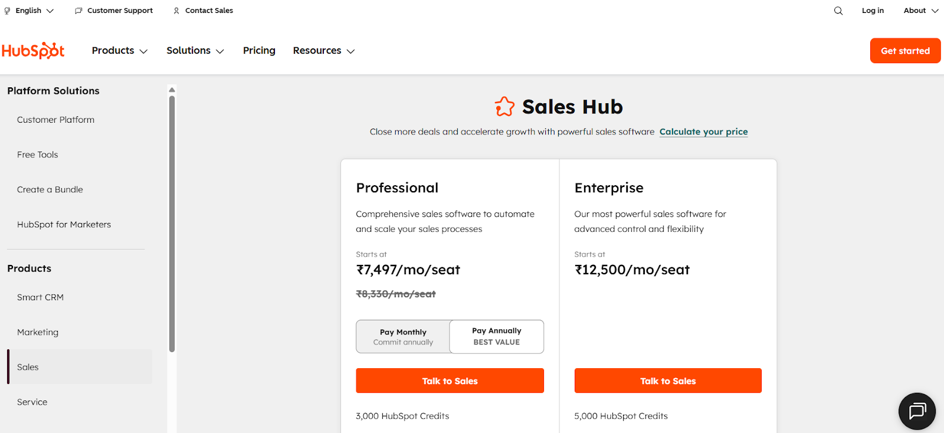The height and width of the screenshot is (433, 944).
Task: Expand the Products navigation dropdown
Action: click(119, 51)
